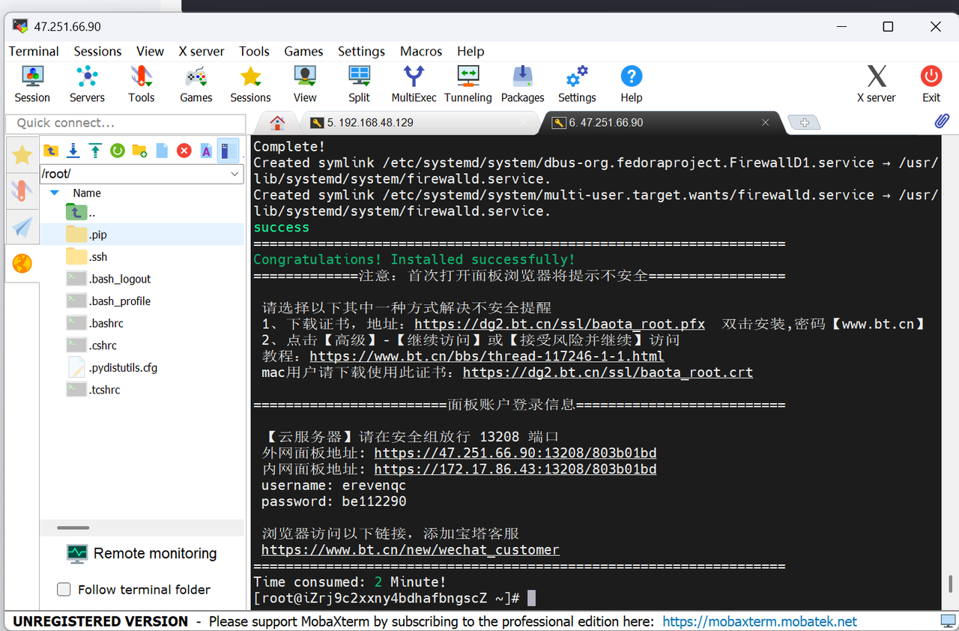Open the Session toolbar icon
The width and height of the screenshot is (959, 631).
[32, 84]
